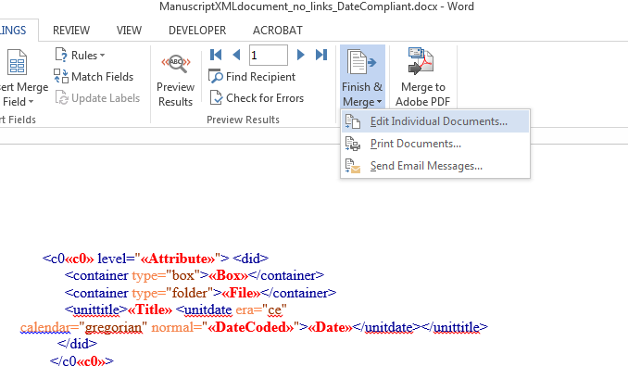The height and width of the screenshot is (379, 628).
Task: Click the «Title» merge field in document
Action: (149, 309)
